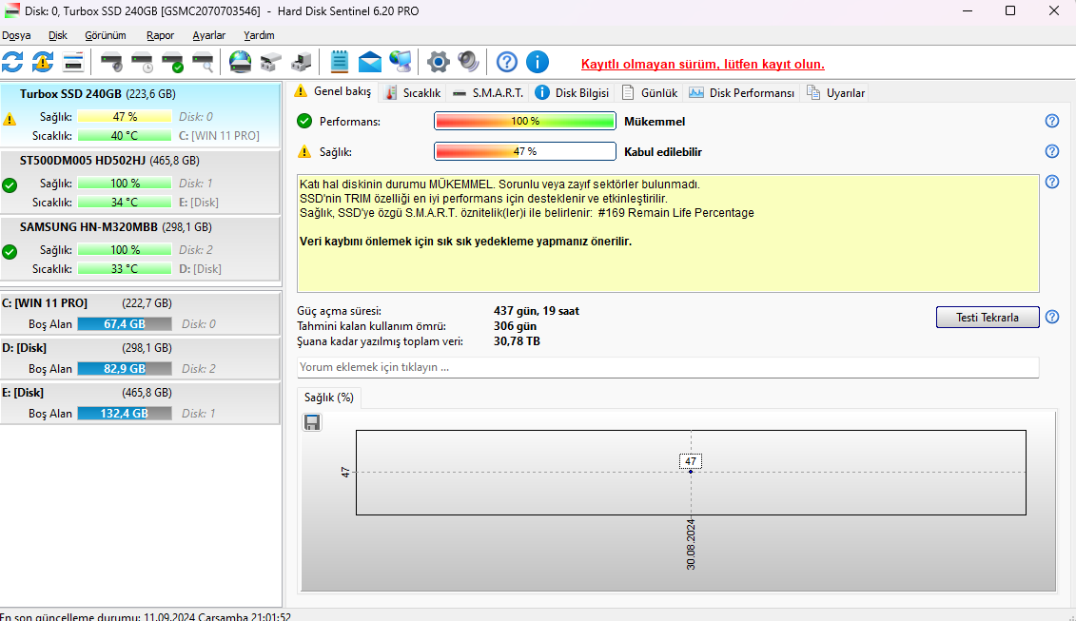Click green check icon on SAMSUNG HN-M320MBB
The image size is (1076, 621).
[10, 252]
